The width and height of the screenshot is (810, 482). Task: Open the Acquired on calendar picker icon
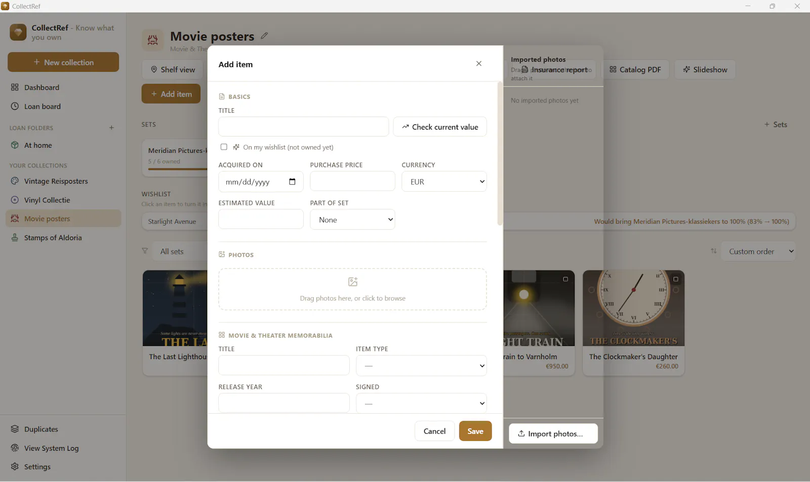[292, 182]
